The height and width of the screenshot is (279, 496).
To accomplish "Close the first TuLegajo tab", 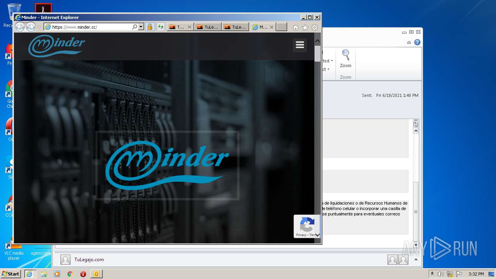I will click(189, 27).
